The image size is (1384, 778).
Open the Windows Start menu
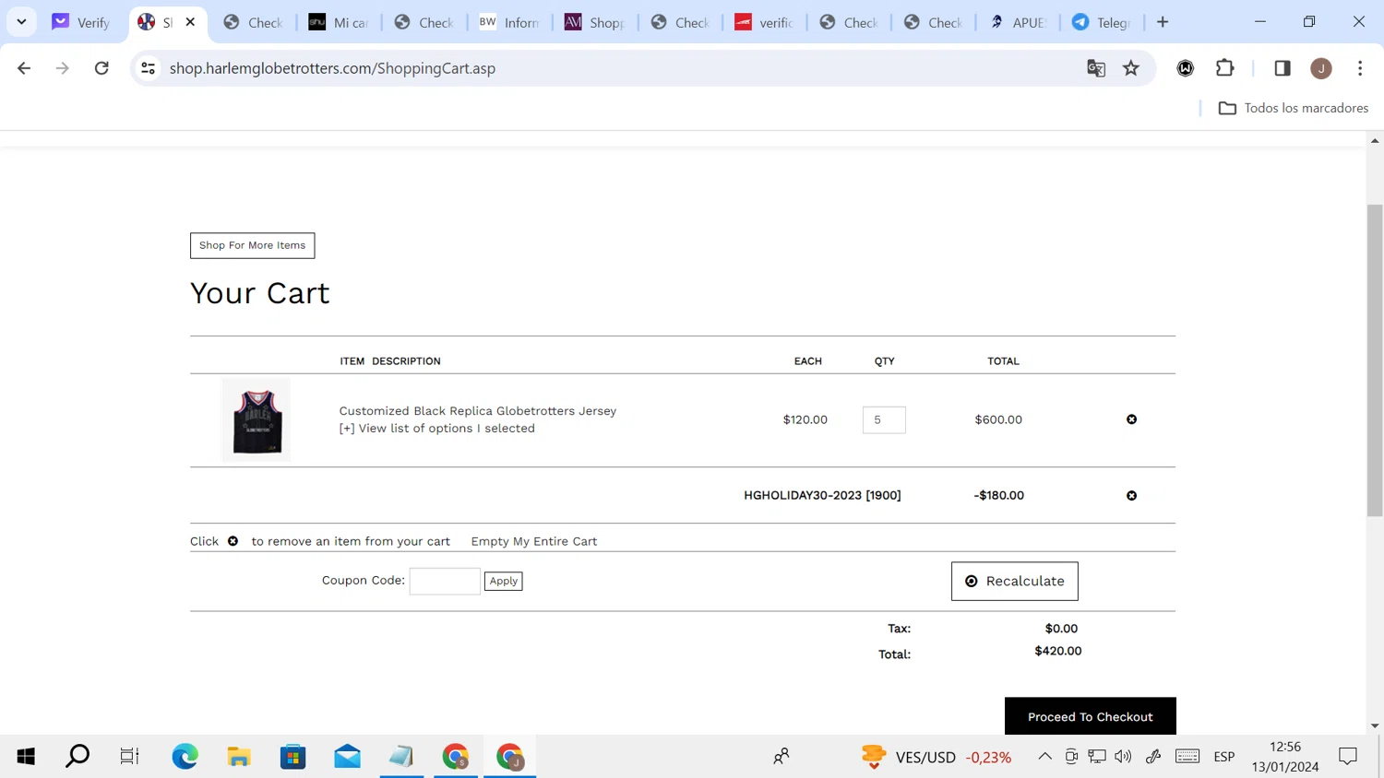(x=26, y=757)
